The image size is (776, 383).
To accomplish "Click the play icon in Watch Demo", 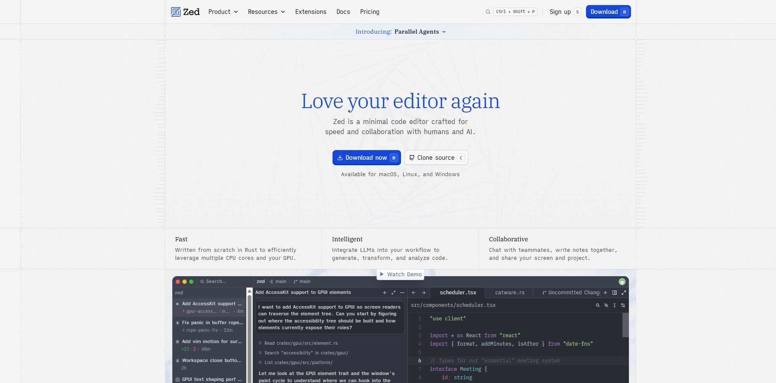I will point(382,274).
